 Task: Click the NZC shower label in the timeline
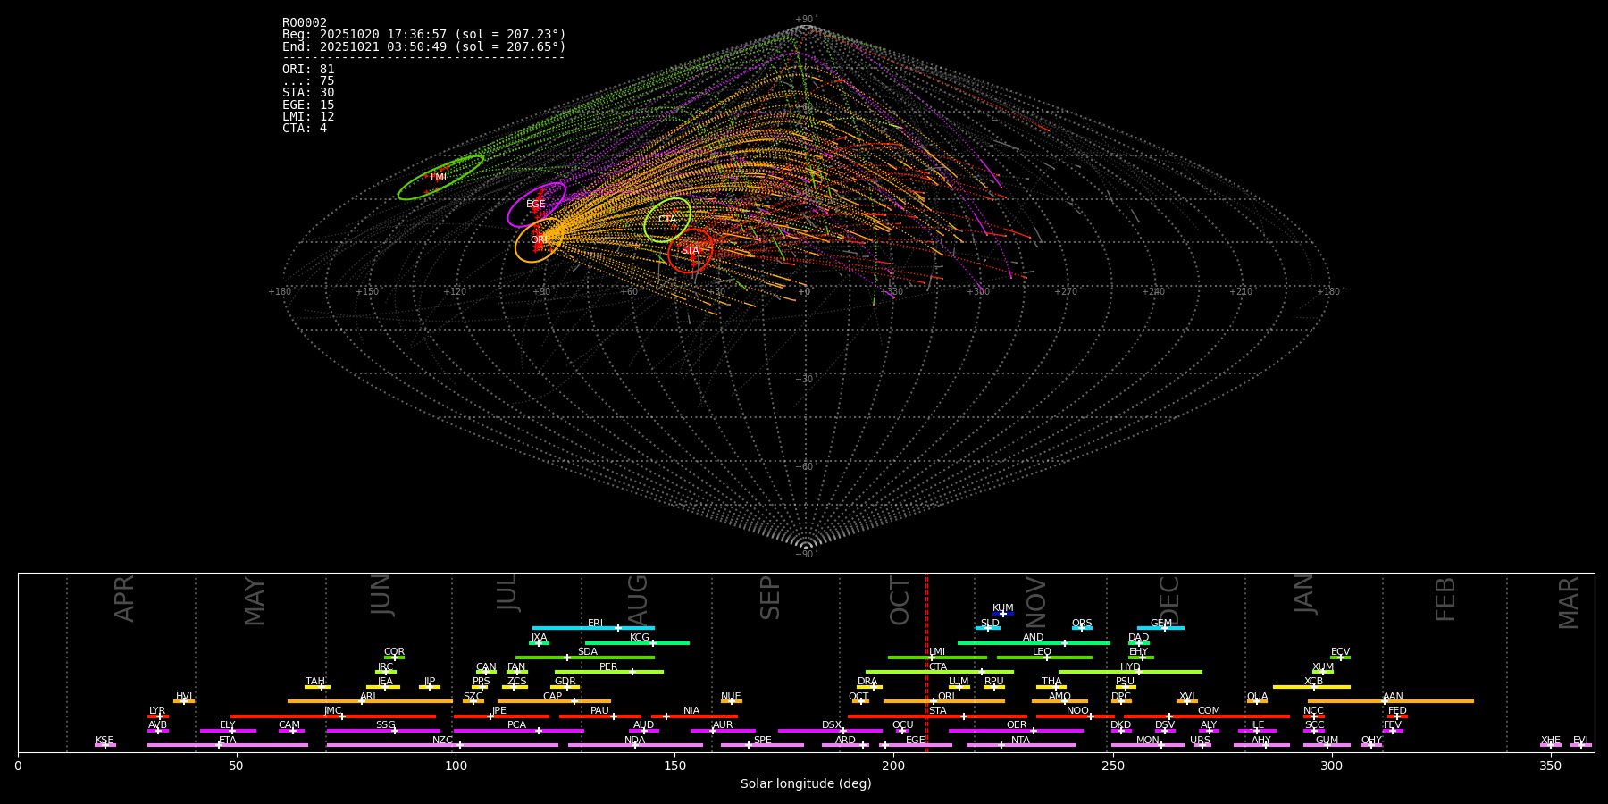tap(442, 741)
